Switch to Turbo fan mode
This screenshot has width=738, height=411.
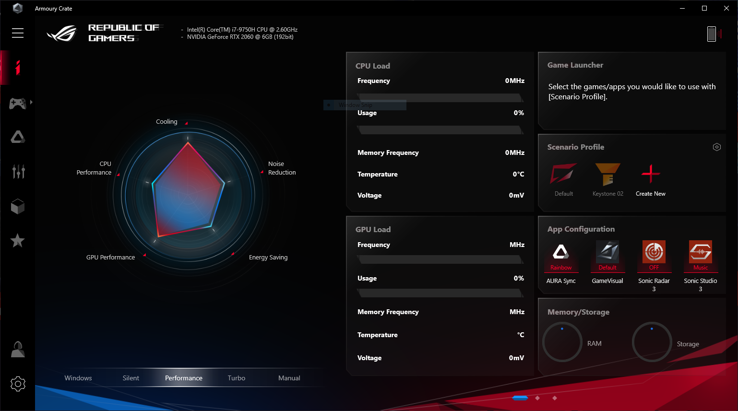(237, 378)
